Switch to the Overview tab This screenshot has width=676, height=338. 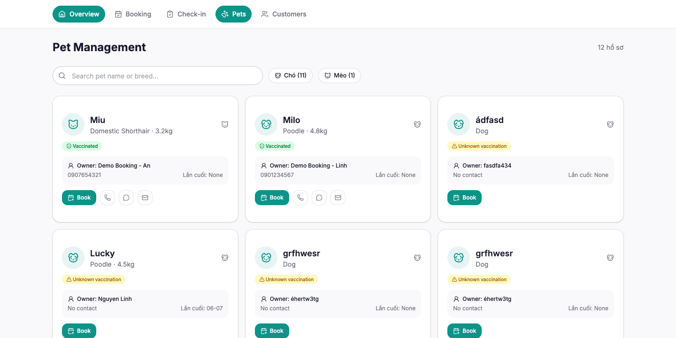[x=79, y=14]
